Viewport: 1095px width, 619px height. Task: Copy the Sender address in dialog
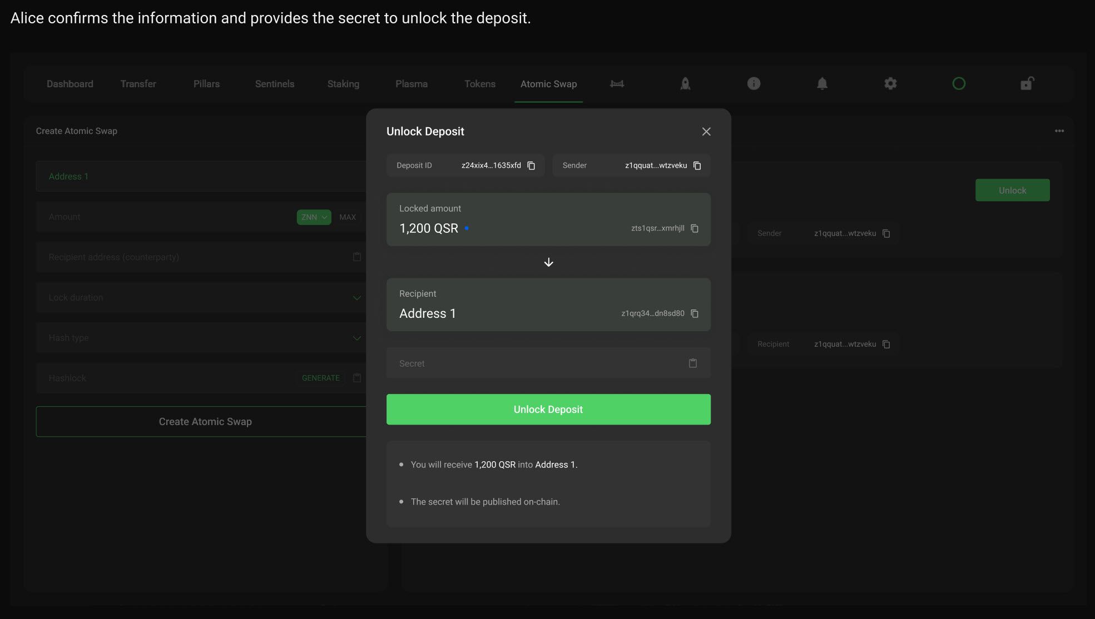click(697, 166)
